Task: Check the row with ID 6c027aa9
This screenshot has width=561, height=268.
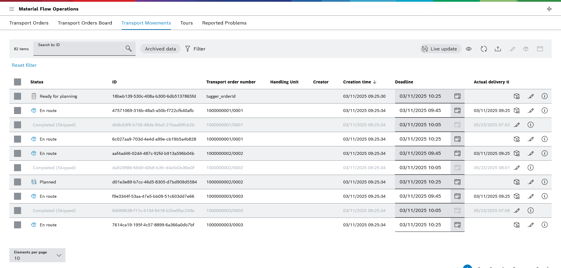Action: tap(18, 139)
